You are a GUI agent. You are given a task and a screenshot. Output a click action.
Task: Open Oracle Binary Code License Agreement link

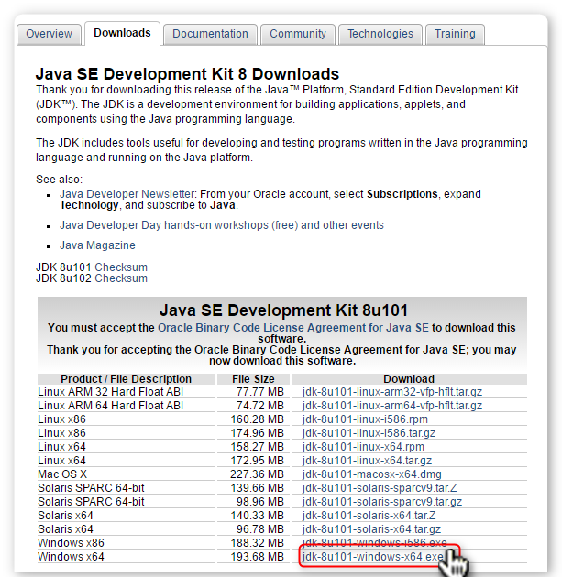tap(293, 328)
